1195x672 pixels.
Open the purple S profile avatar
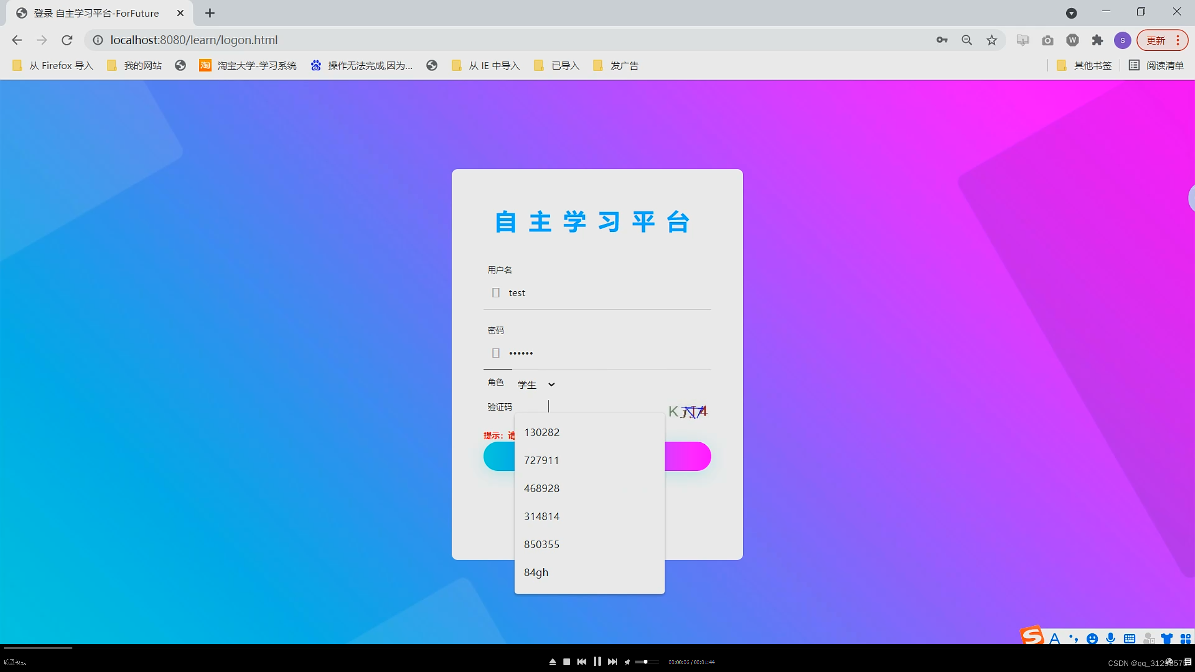[x=1122, y=40]
